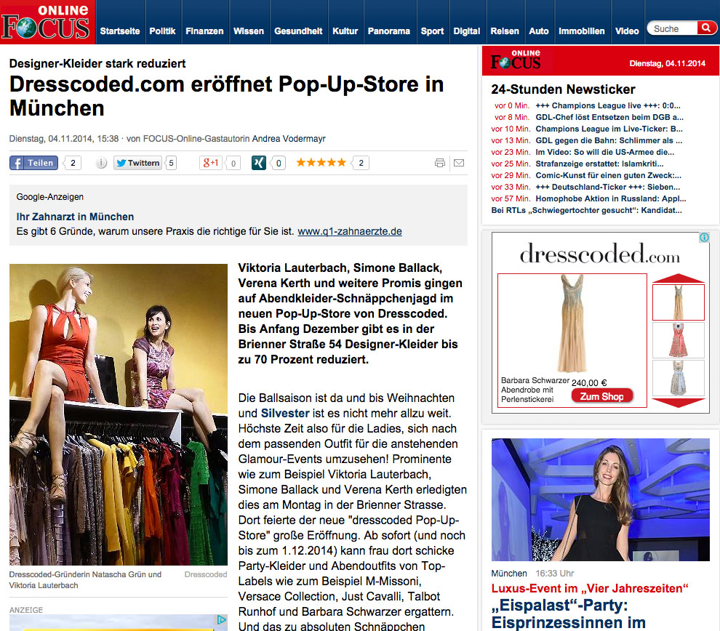Click the AdChoices icon below the article photo
The image size is (720, 631).
coord(221,620)
